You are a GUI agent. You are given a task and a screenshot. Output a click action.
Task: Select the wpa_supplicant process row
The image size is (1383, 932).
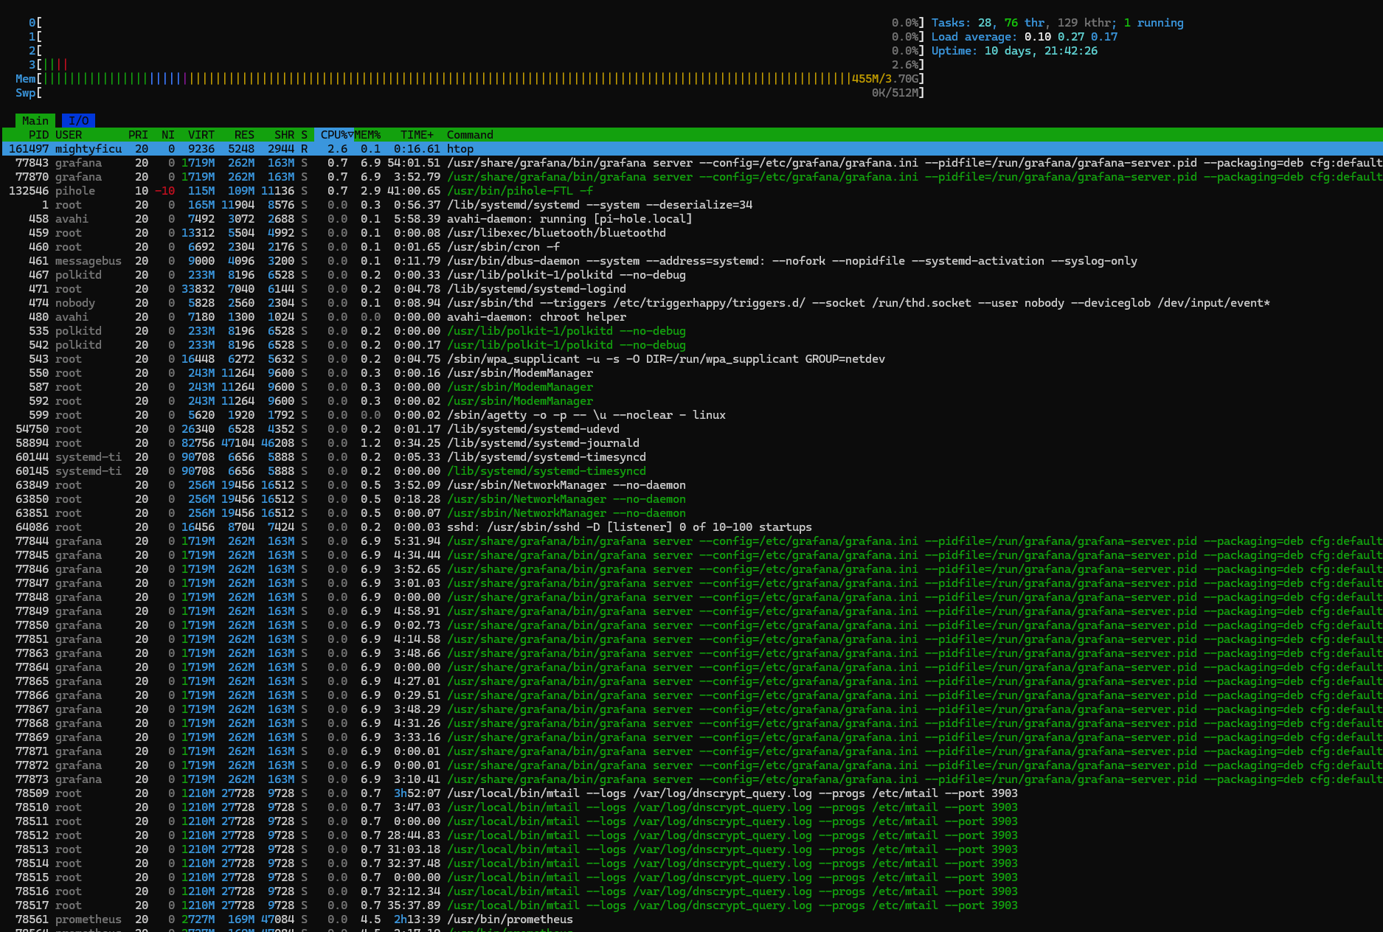coord(692,359)
